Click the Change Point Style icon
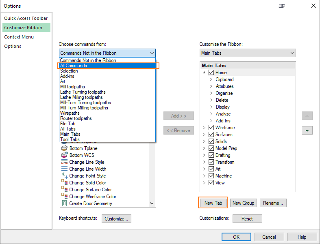This screenshot has width=320, height=244. 65,176
